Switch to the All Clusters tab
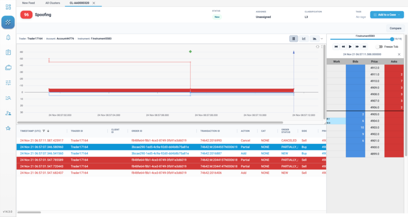This screenshot has height=217, width=408. click(53, 3)
